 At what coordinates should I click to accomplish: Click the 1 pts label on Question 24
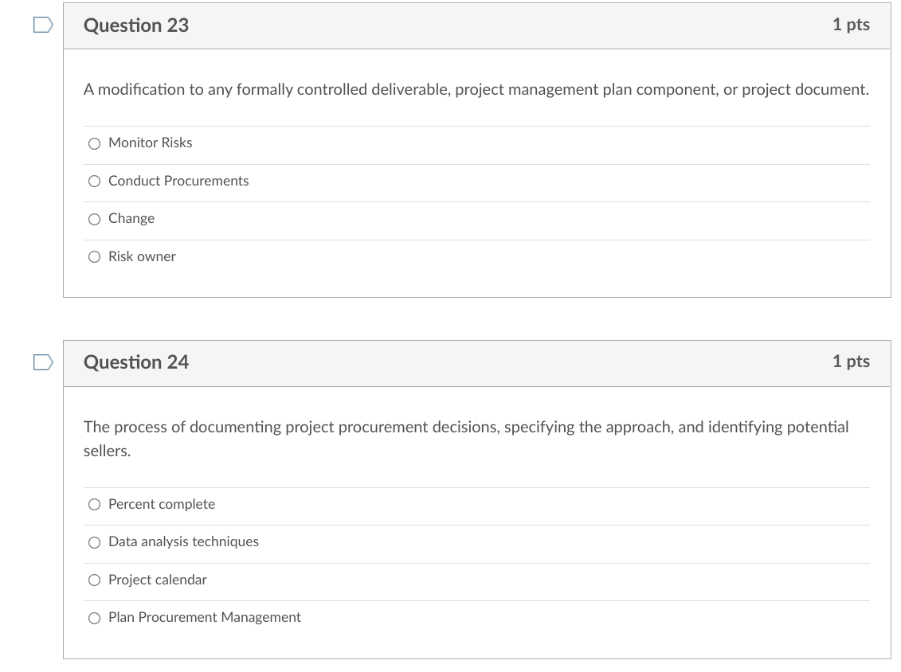point(851,361)
